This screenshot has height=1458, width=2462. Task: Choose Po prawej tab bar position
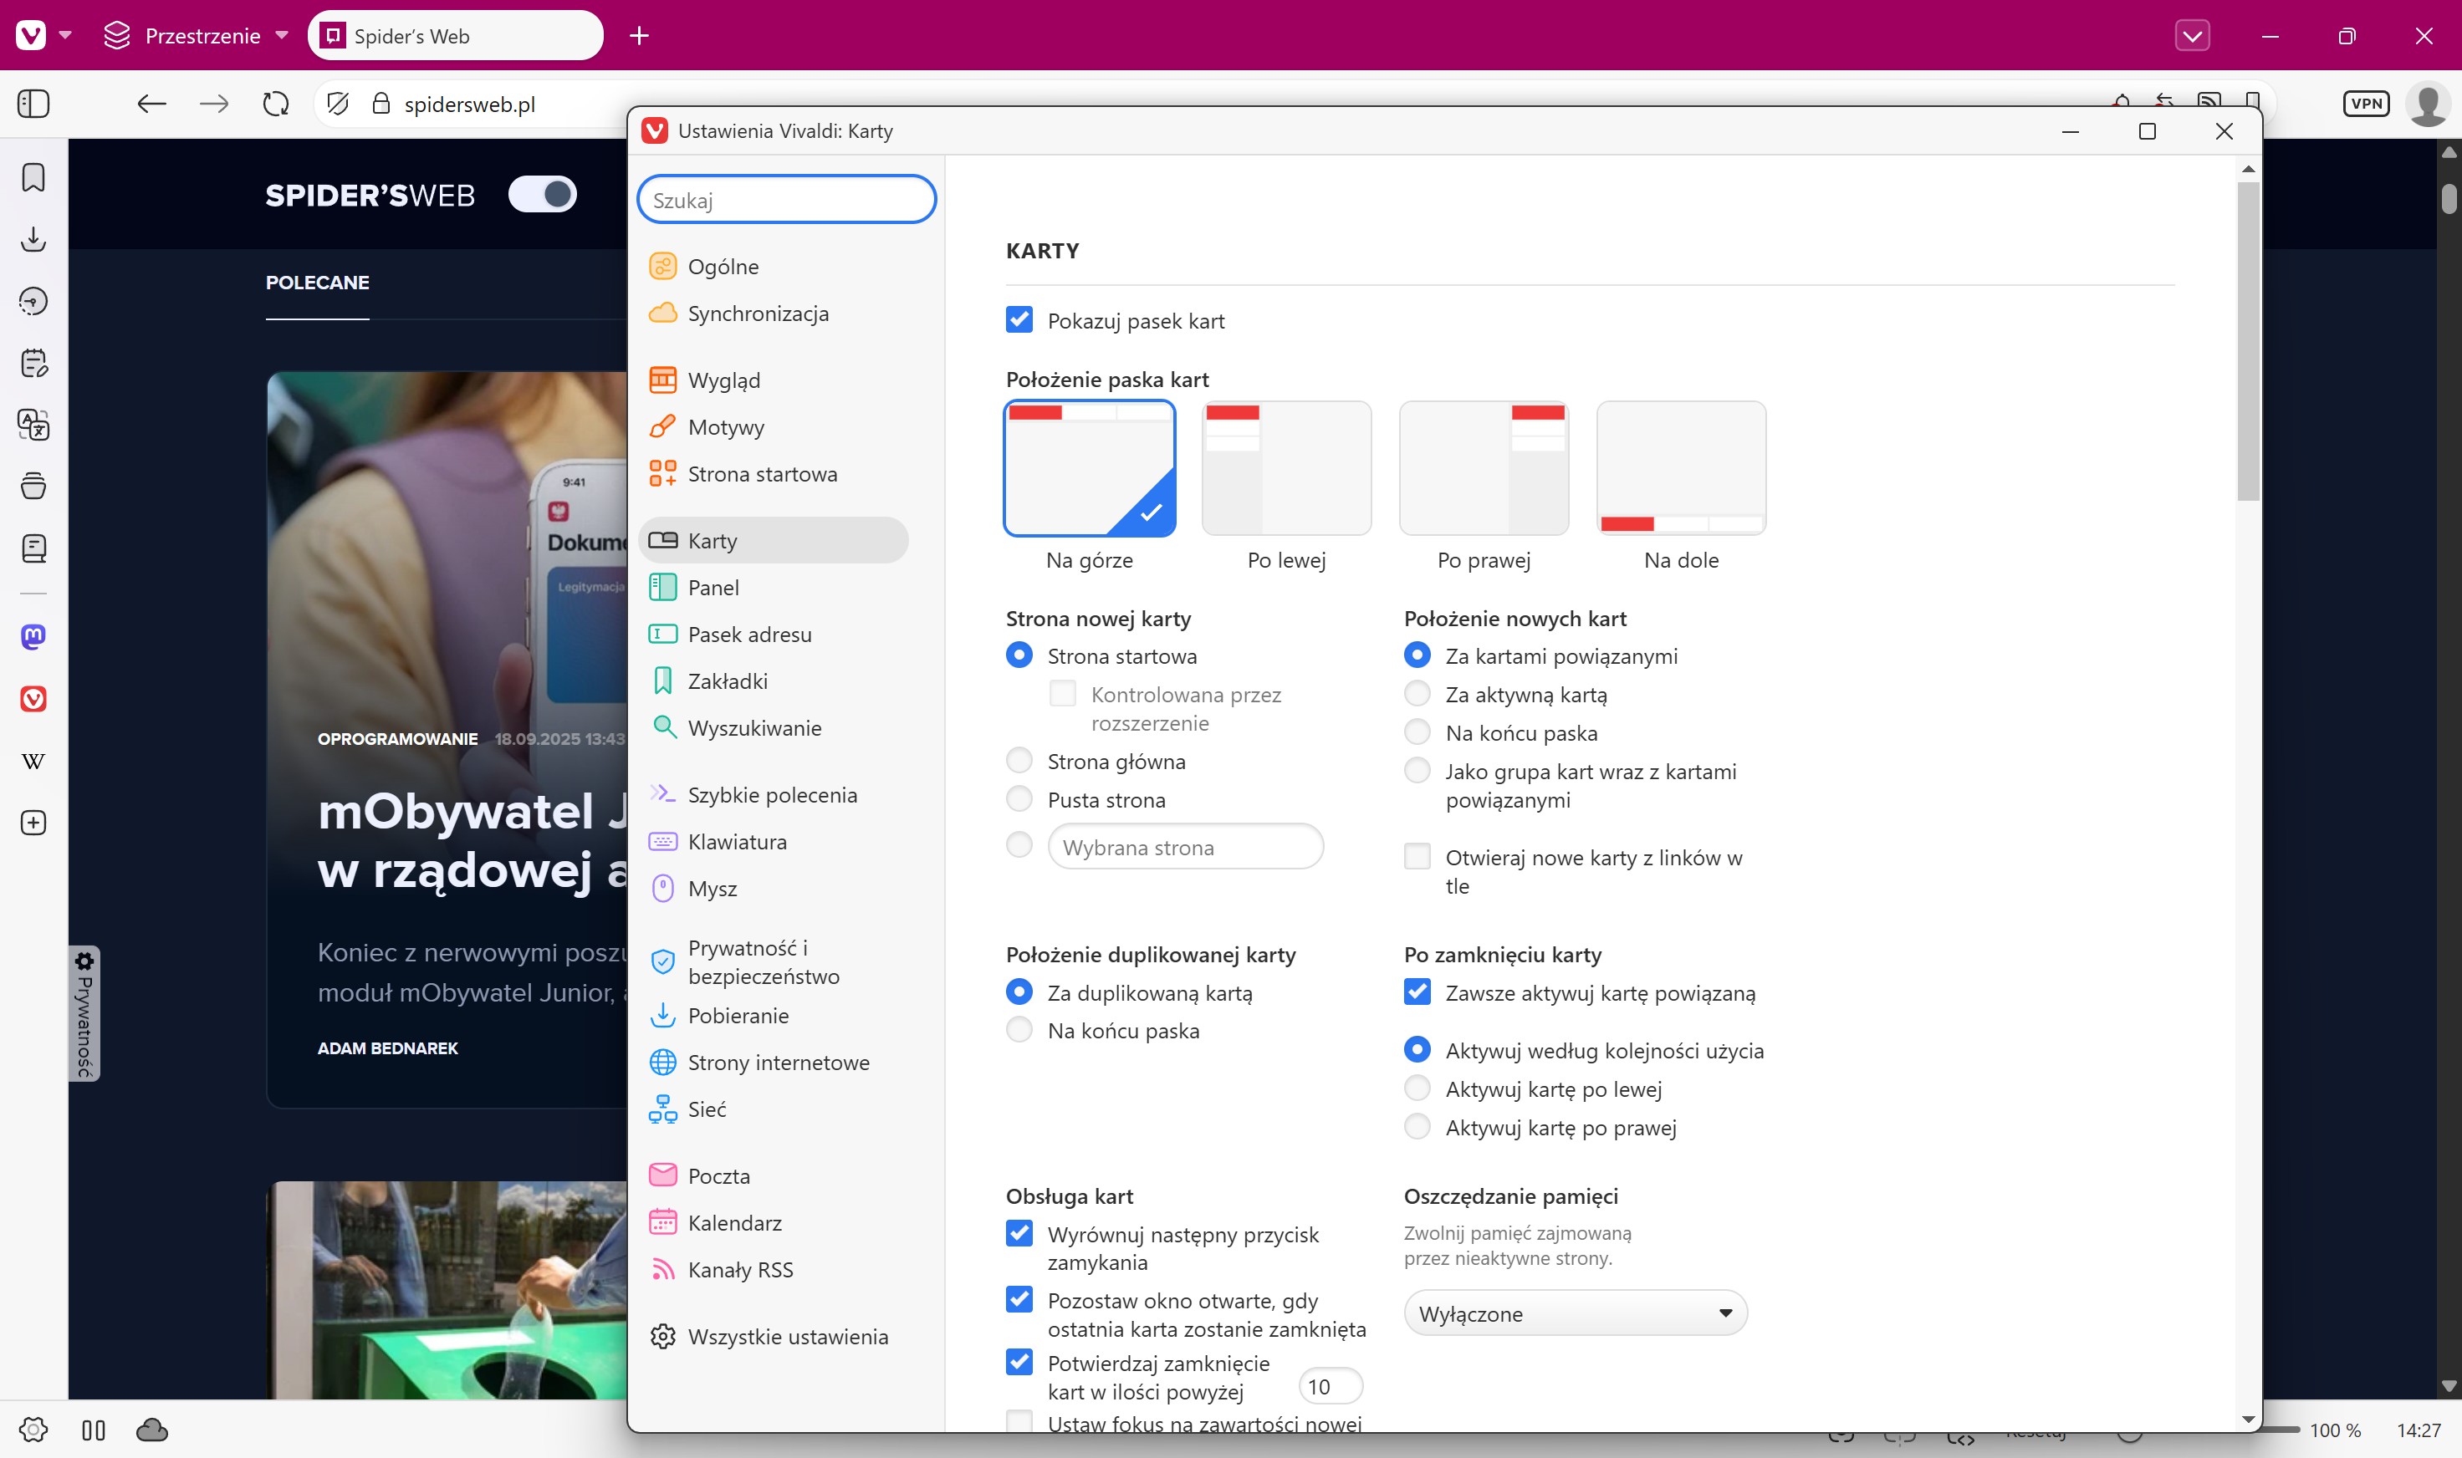pyautogui.click(x=1483, y=469)
